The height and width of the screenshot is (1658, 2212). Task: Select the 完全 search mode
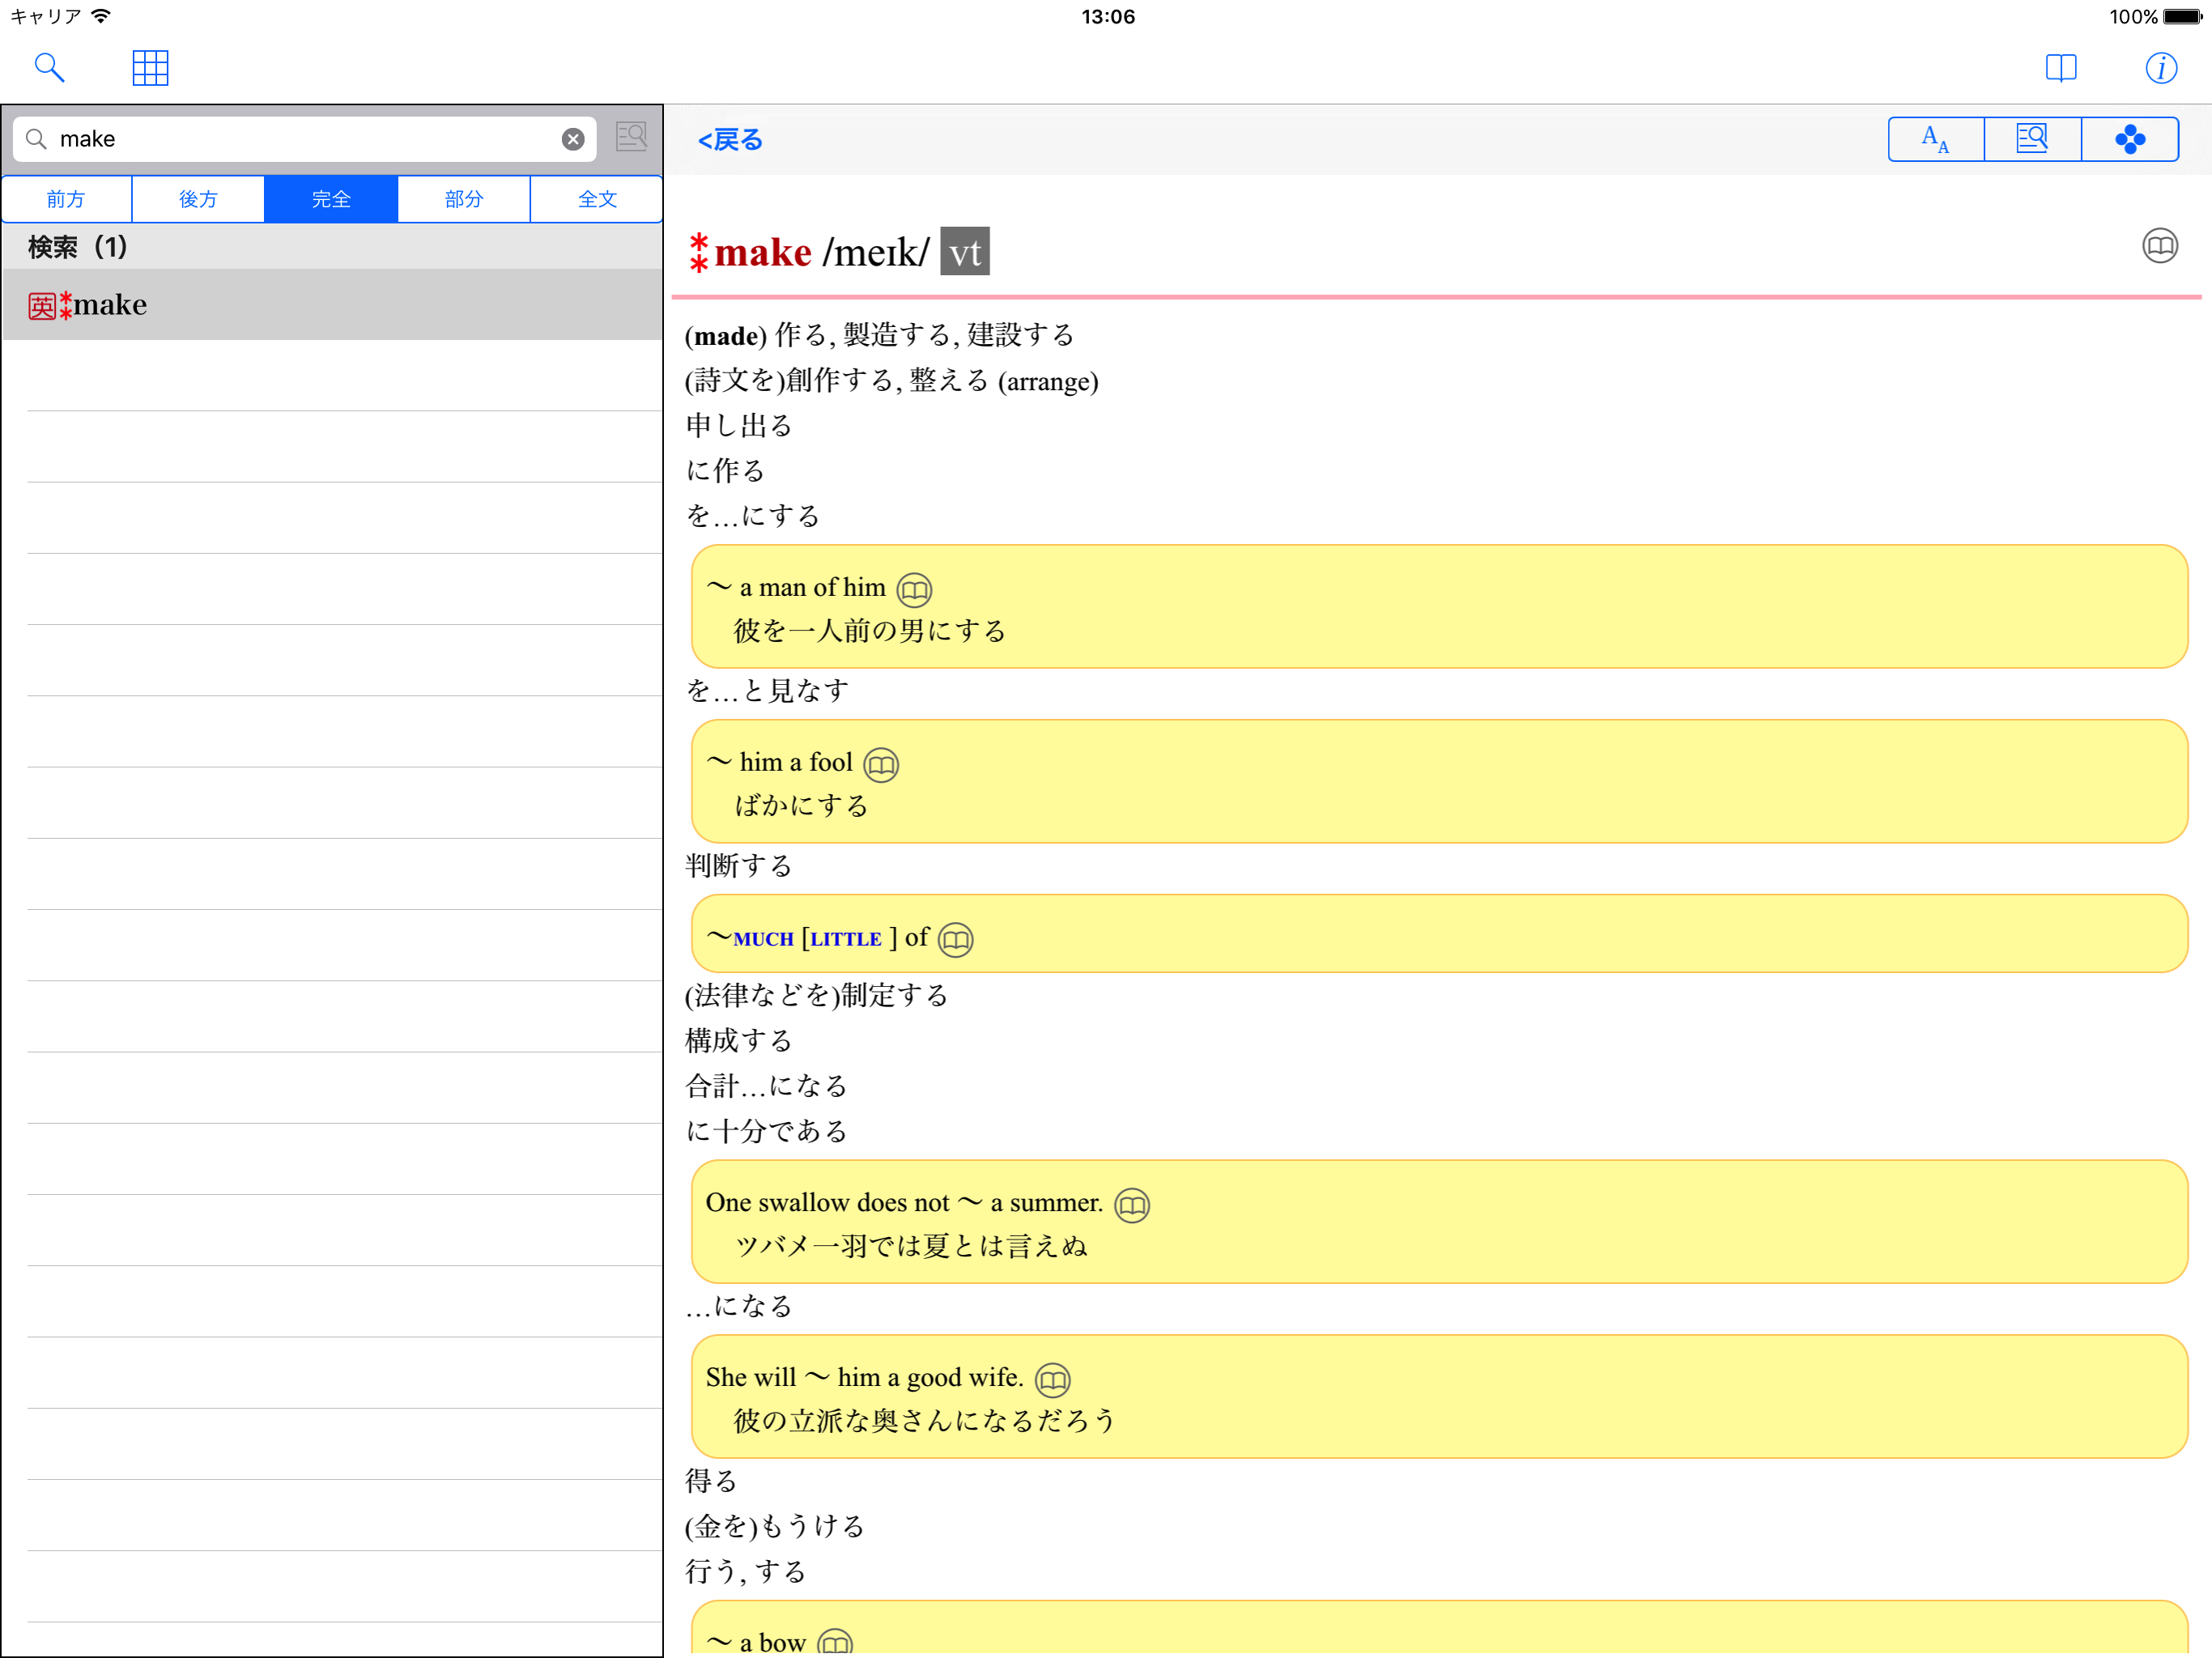pyautogui.click(x=331, y=199)
